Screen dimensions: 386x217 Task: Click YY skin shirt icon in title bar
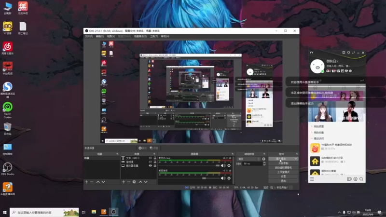[348, 53]
